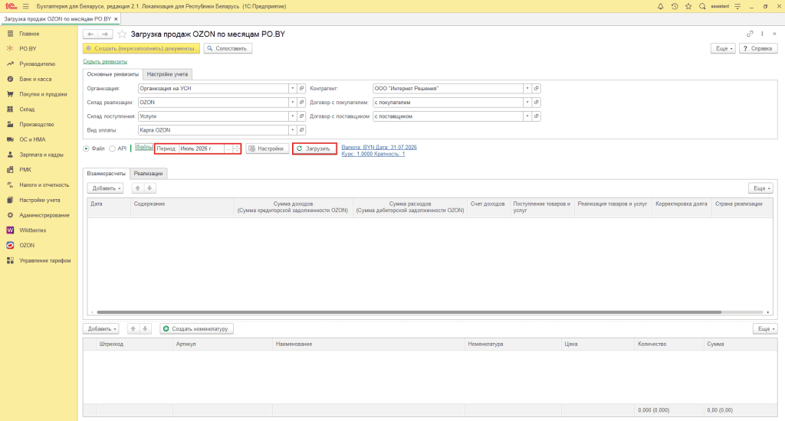Click Курс: 1,0000 Кратность link
The height and width of the screenshot is (421, 785).
[x=373, y=154]
